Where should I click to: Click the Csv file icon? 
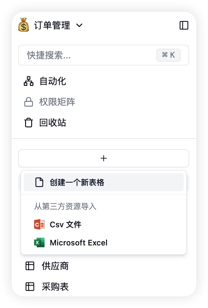[x=39, y=224]
